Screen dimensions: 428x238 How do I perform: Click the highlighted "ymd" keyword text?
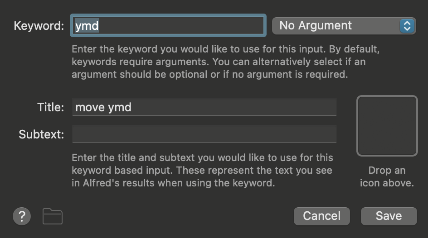point(87,26)
